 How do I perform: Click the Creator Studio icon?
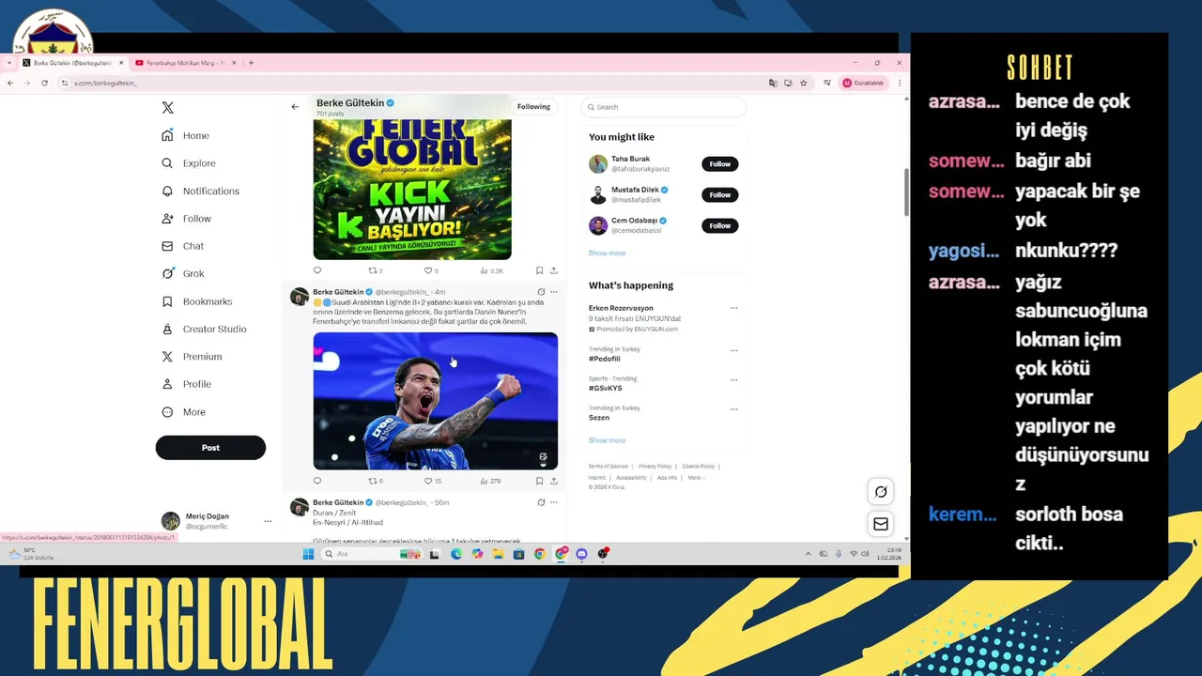pos(167,330)
